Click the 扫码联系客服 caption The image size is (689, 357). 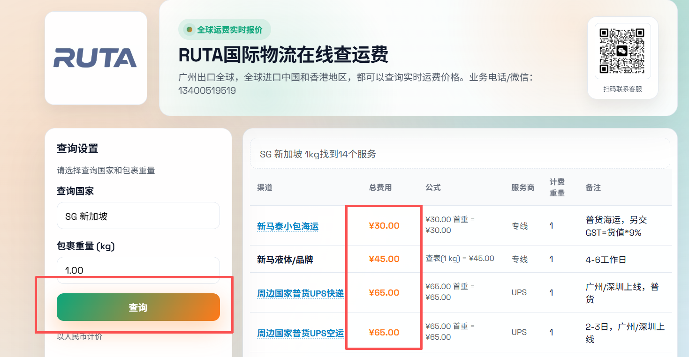click(622, 89)
